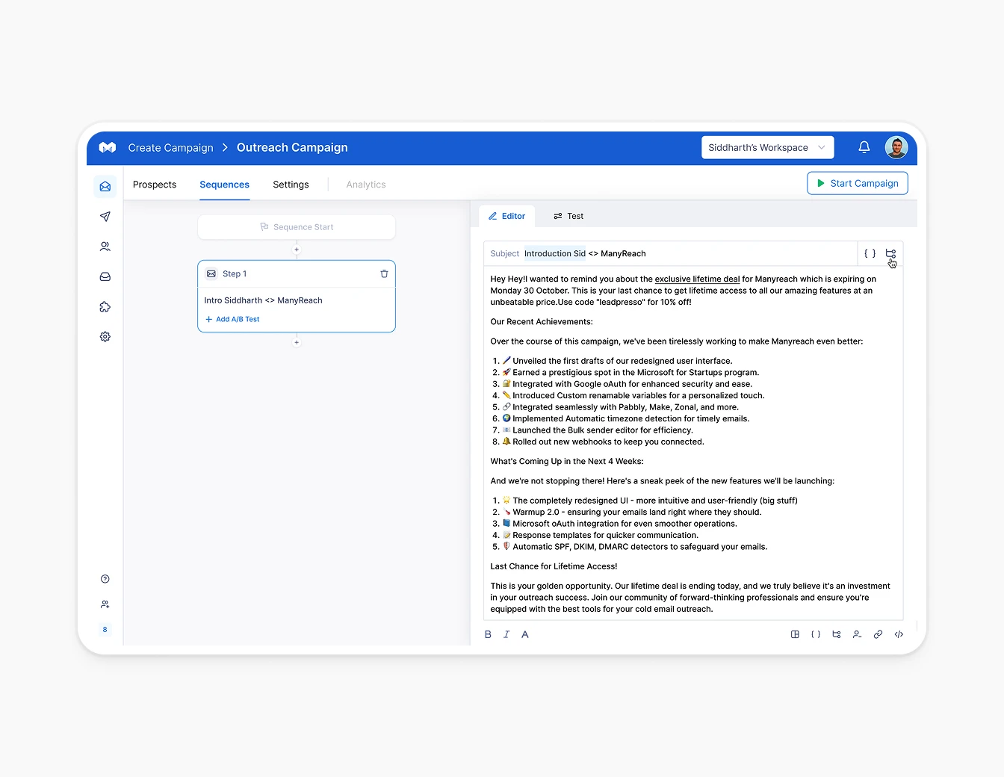The height and width of the screenshot is (777, 1004).
Task: Toggle bold formatting in the editor
Action: point(488,634)
